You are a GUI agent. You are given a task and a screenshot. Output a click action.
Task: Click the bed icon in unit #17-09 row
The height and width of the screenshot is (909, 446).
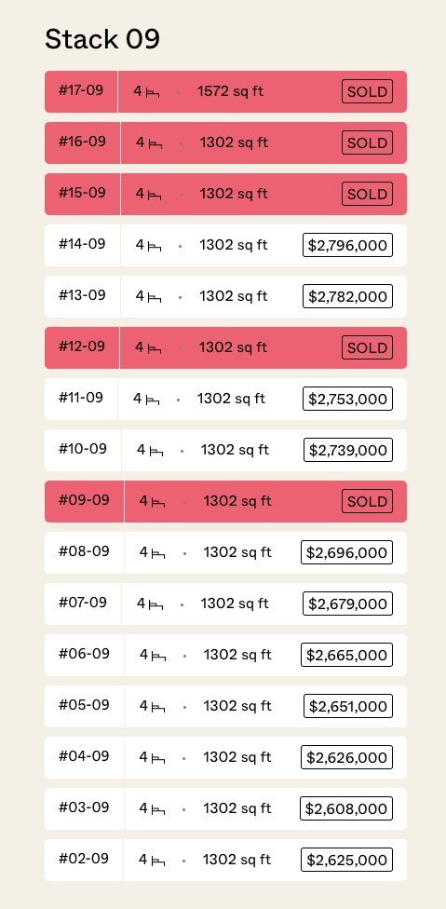coord(153,92)
